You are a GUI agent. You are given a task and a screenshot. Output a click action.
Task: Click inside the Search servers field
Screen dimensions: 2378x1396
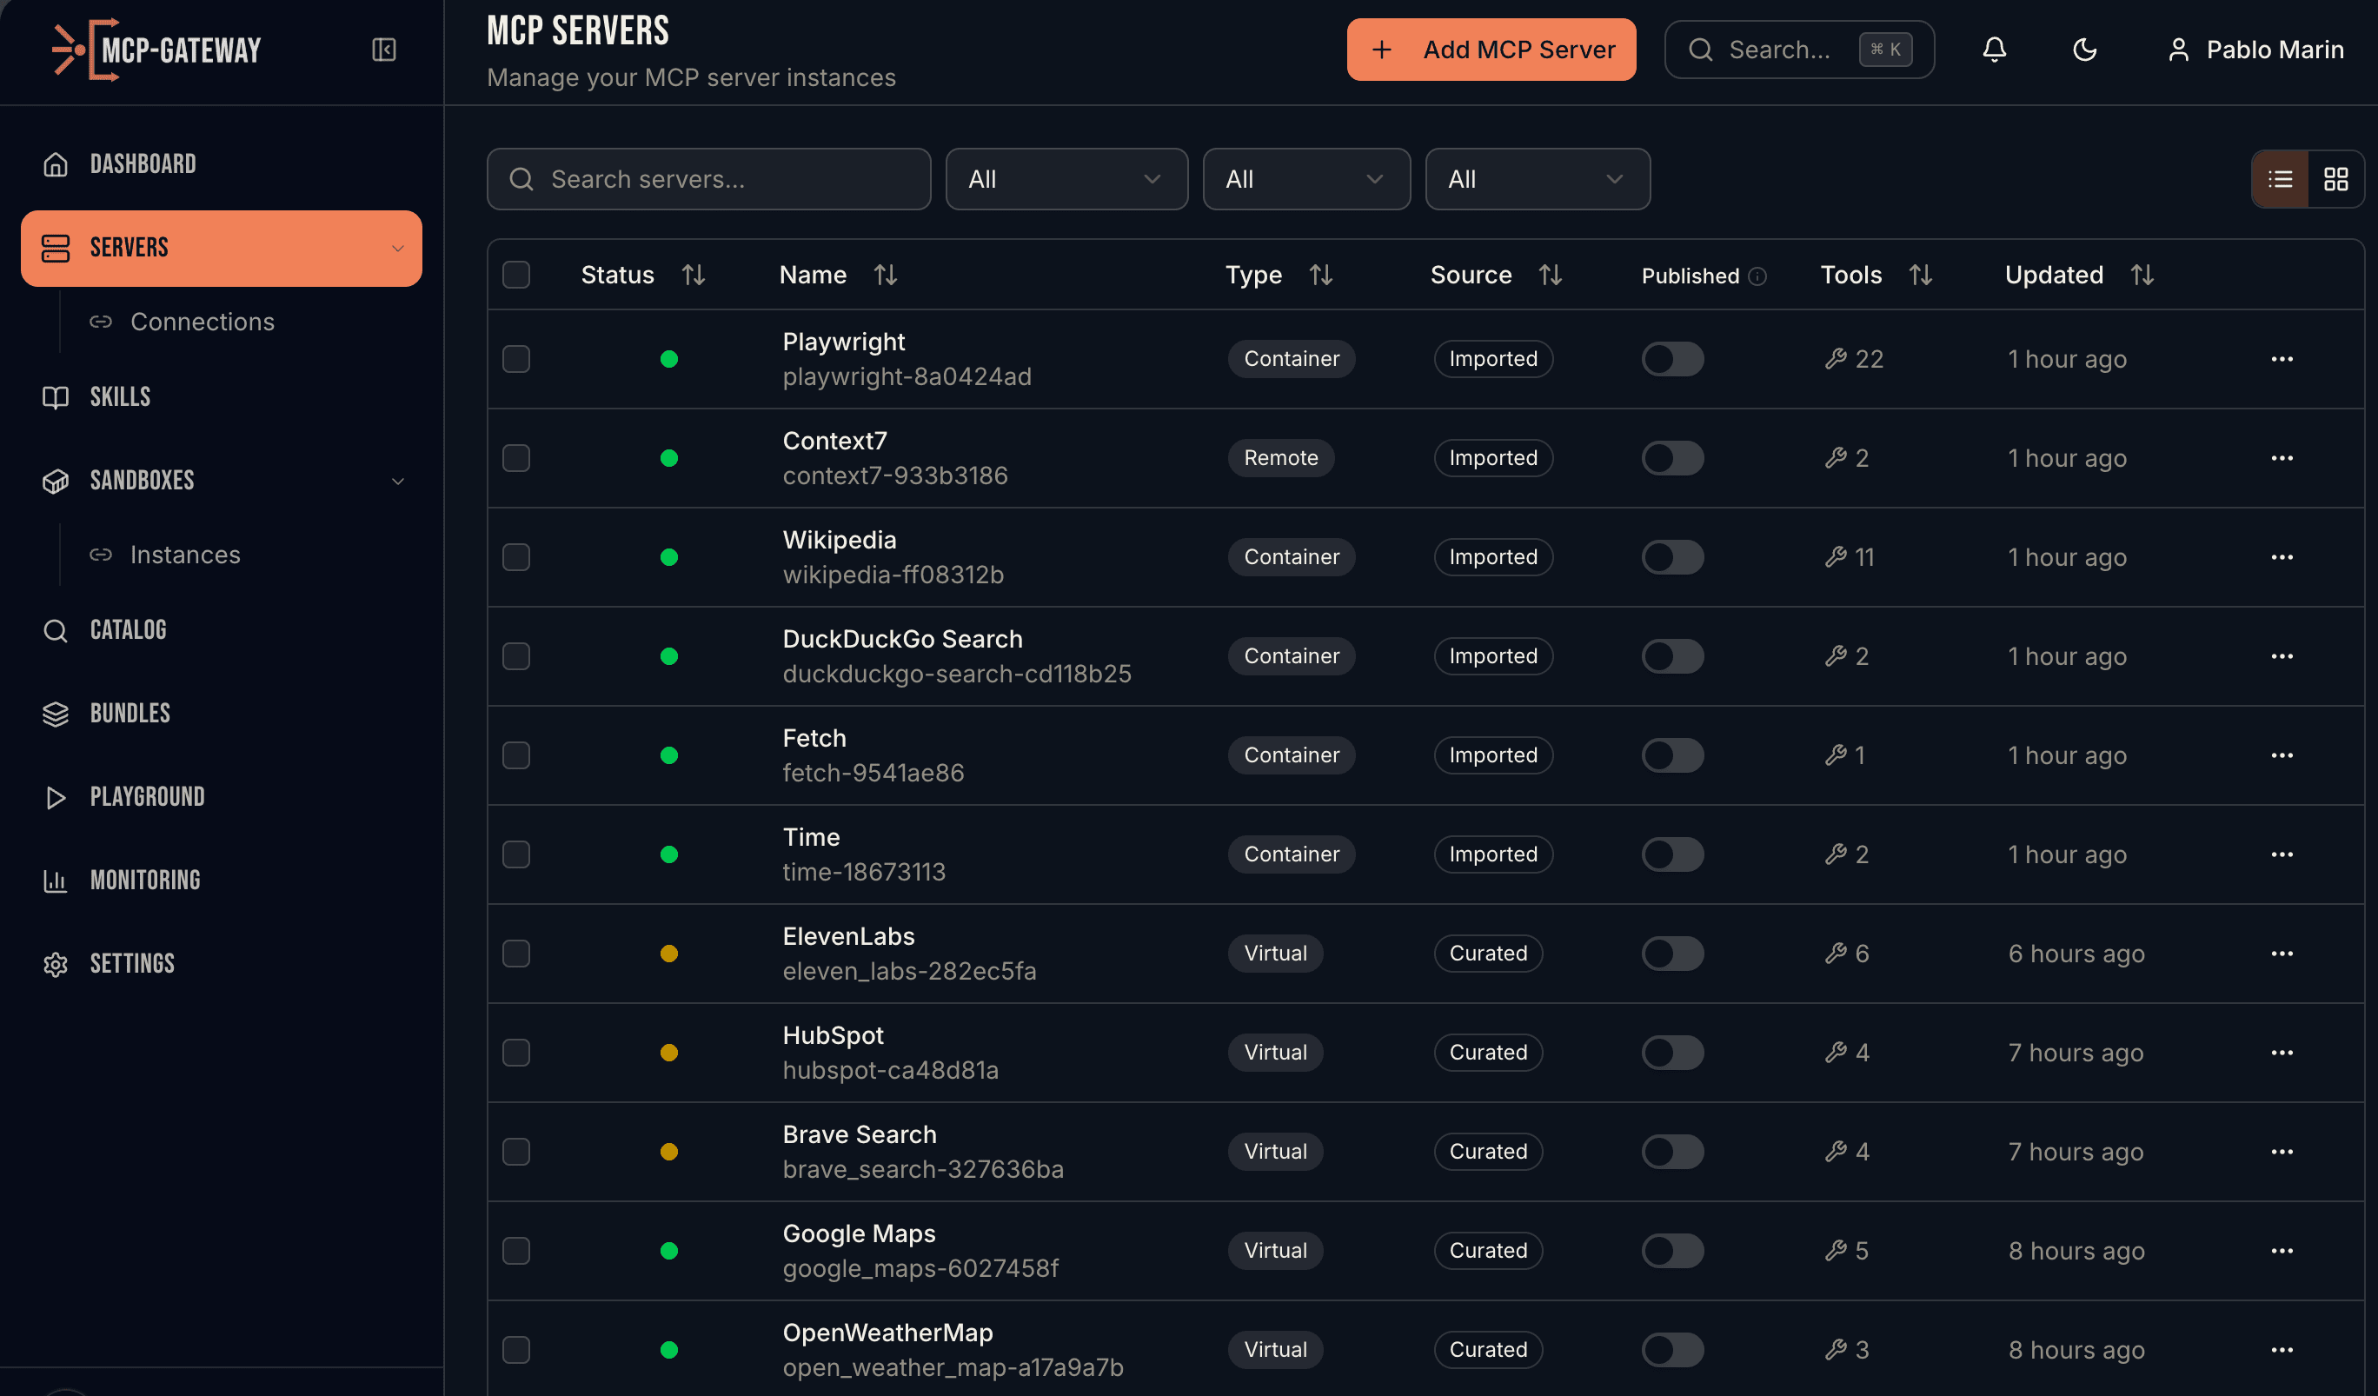click(x=708, y=178)
